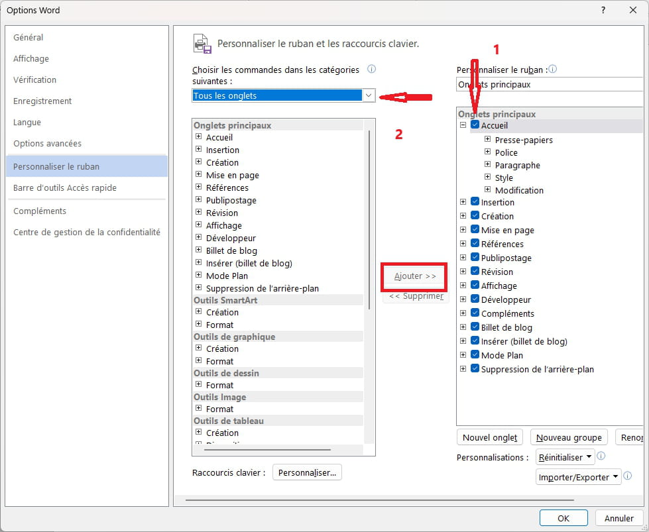
Task: Open the Réinitialiser dropdown button
Action: [565, 457]
